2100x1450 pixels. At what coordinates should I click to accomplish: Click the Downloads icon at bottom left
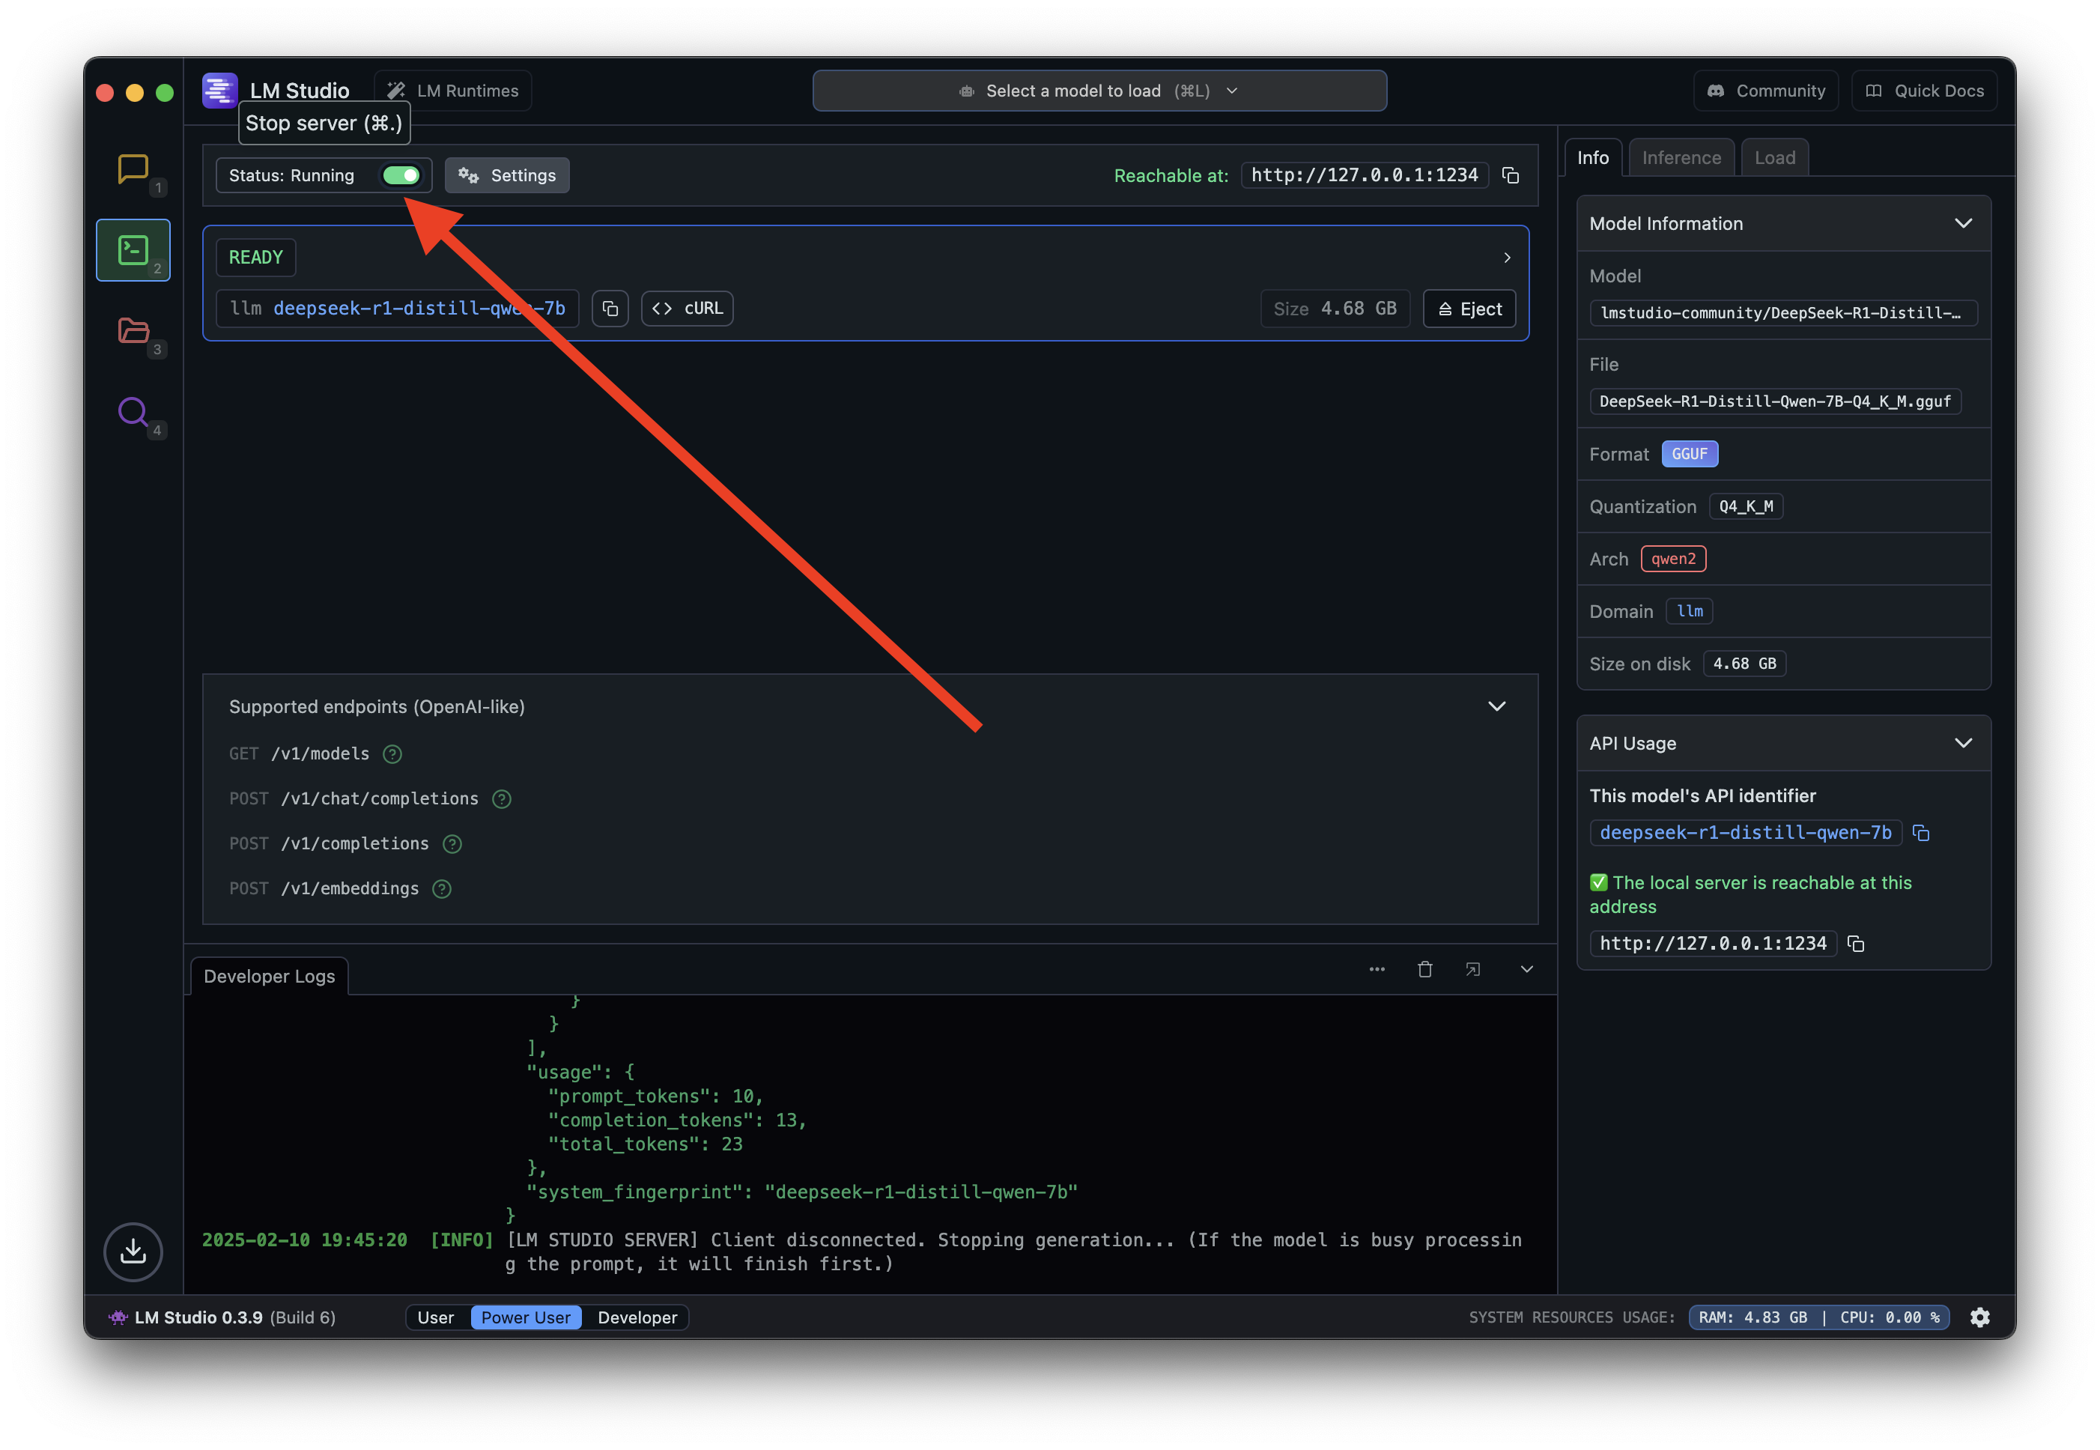click(133, 1252)
